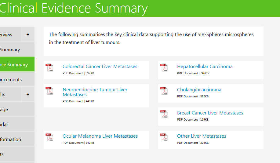Open Ocular Melanoma Liver Metastases link

[100, 136]
